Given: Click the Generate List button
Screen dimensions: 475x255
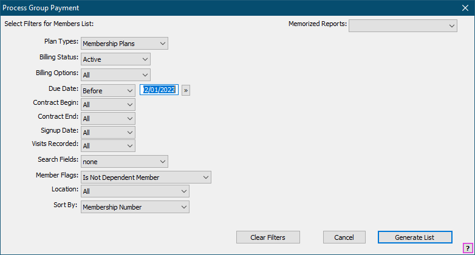Looking at the screenshot, I should point(414,237).
